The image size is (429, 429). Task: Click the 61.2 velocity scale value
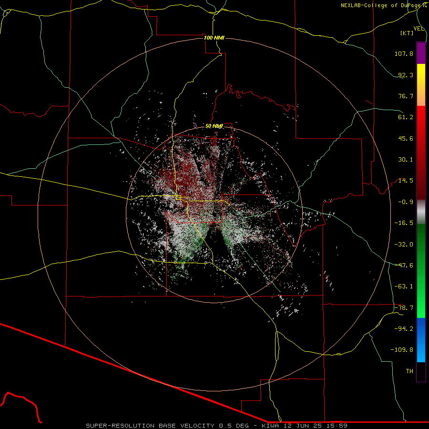click(406, 117)
